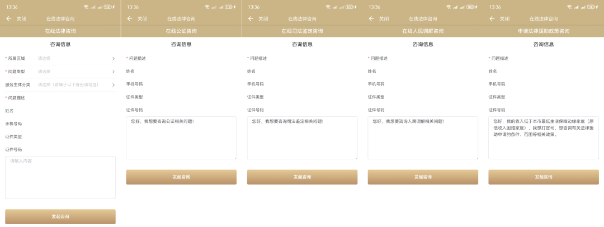Click chevron arrow beside 所属区域
This screenshot has width=604, height=227.
coord(113,58)
